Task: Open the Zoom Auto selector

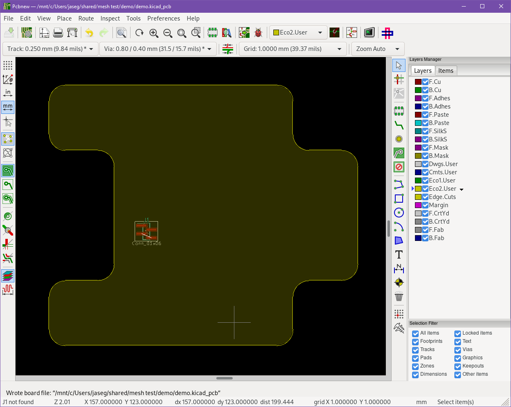Action: coord(378,49)
